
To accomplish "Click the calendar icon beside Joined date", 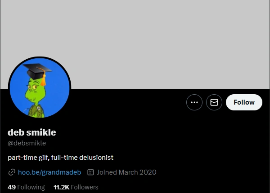I will [90, 172].
